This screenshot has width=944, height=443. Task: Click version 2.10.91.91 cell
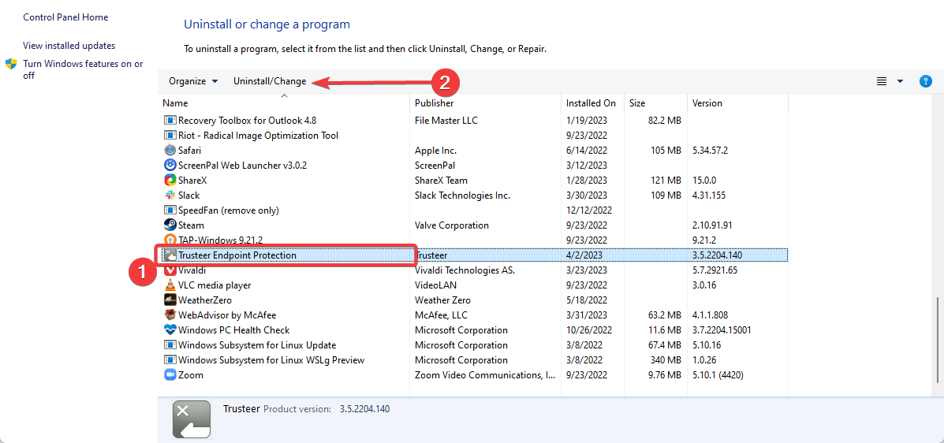pos(712,225)
